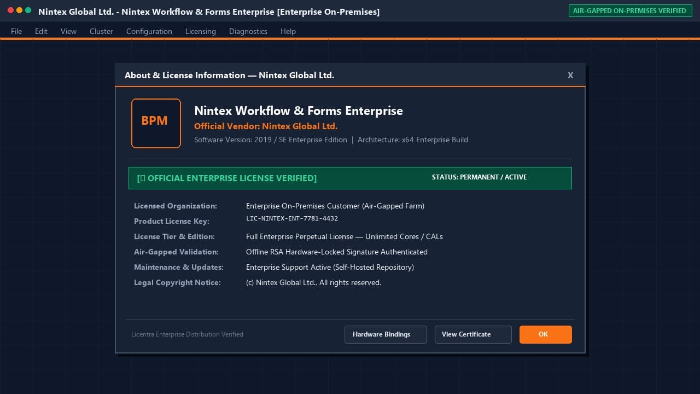Screen dimensions: 700x394
Task: Click the red window close dot
Action: pos(11,10)
